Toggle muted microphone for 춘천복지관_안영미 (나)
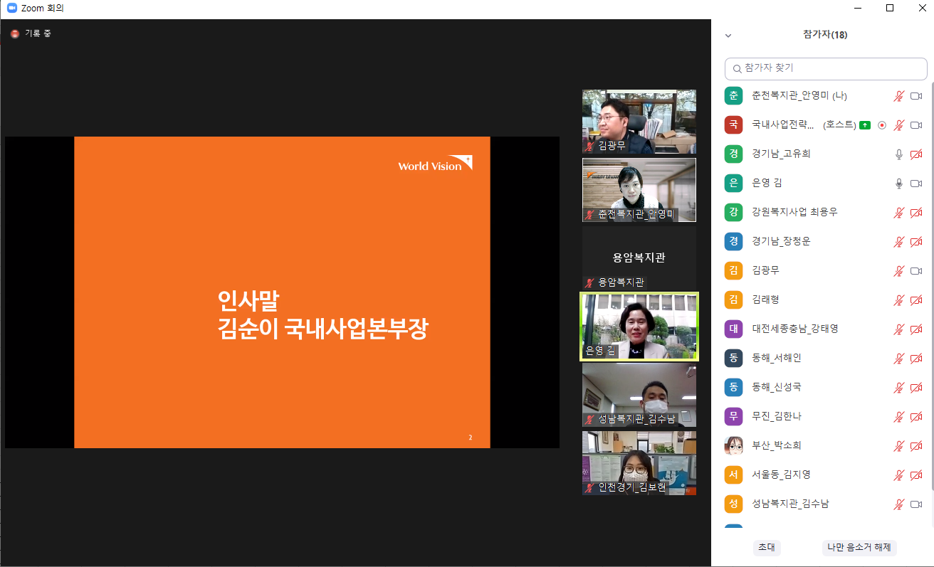Image resolution: width=934 pixels, height=567 pixels. point(899,96)
